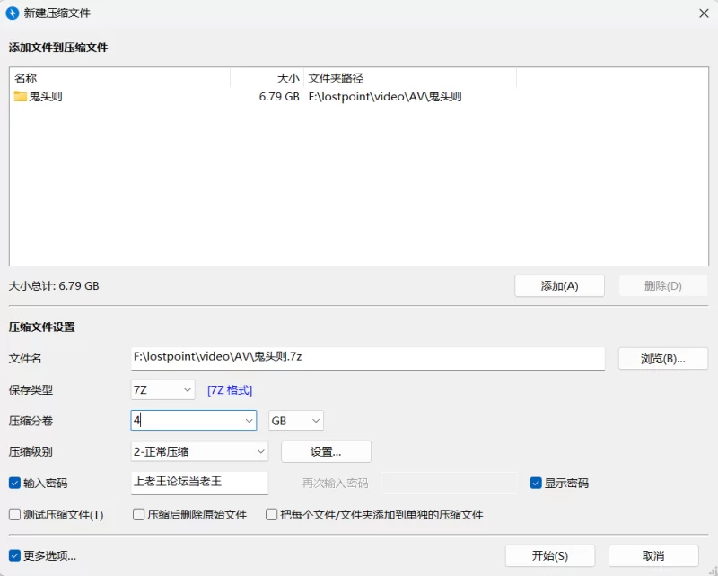This screenshot has width=718, height=576.
Task: Open the 保存类型 7Z format dropdown
Action: pyautogui.click(x=162, y=389)
